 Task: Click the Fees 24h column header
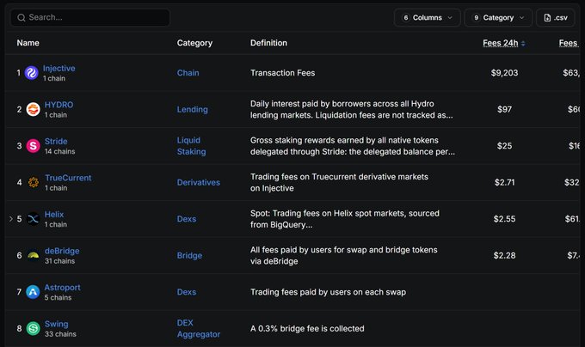[501, 43]
